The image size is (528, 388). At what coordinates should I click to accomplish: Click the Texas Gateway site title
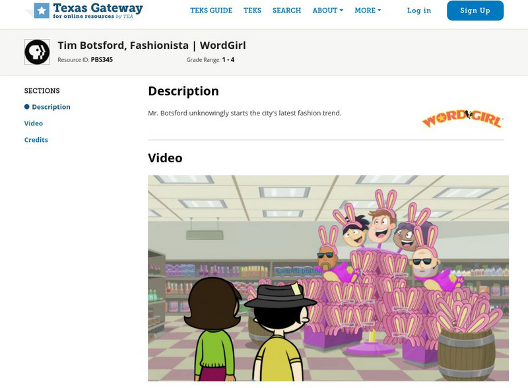point(98,8)
